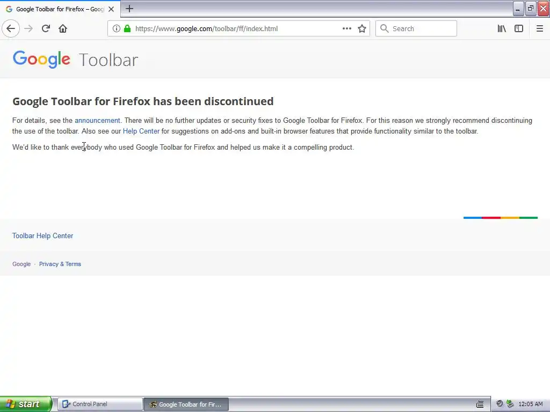Open page actions three-dot menu
This screenshot has width=550, height=412.
(x=347, y=29)
